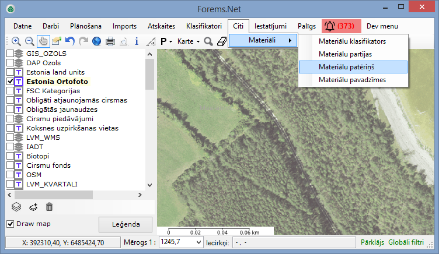Activate the pan hand tool

[x=43, y=41]
